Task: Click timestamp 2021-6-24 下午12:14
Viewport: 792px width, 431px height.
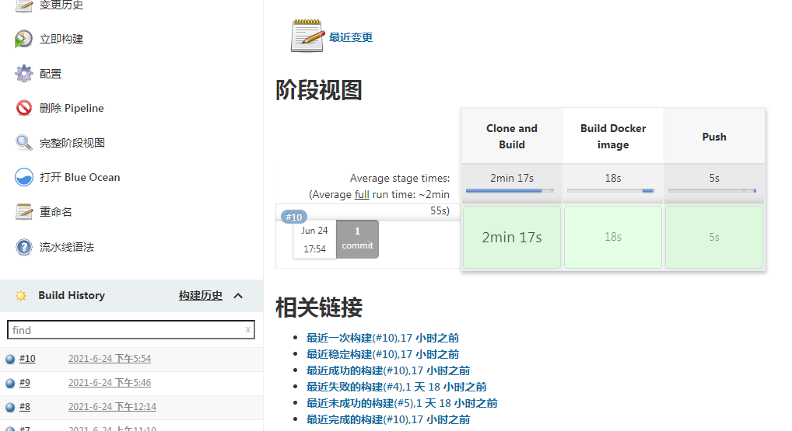Action: click(112, 407)
